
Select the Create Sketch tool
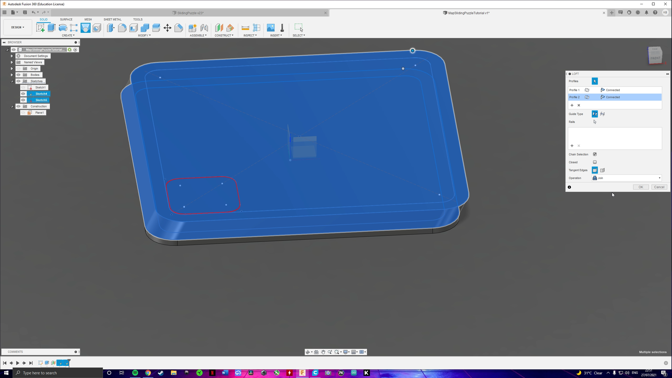41,27
